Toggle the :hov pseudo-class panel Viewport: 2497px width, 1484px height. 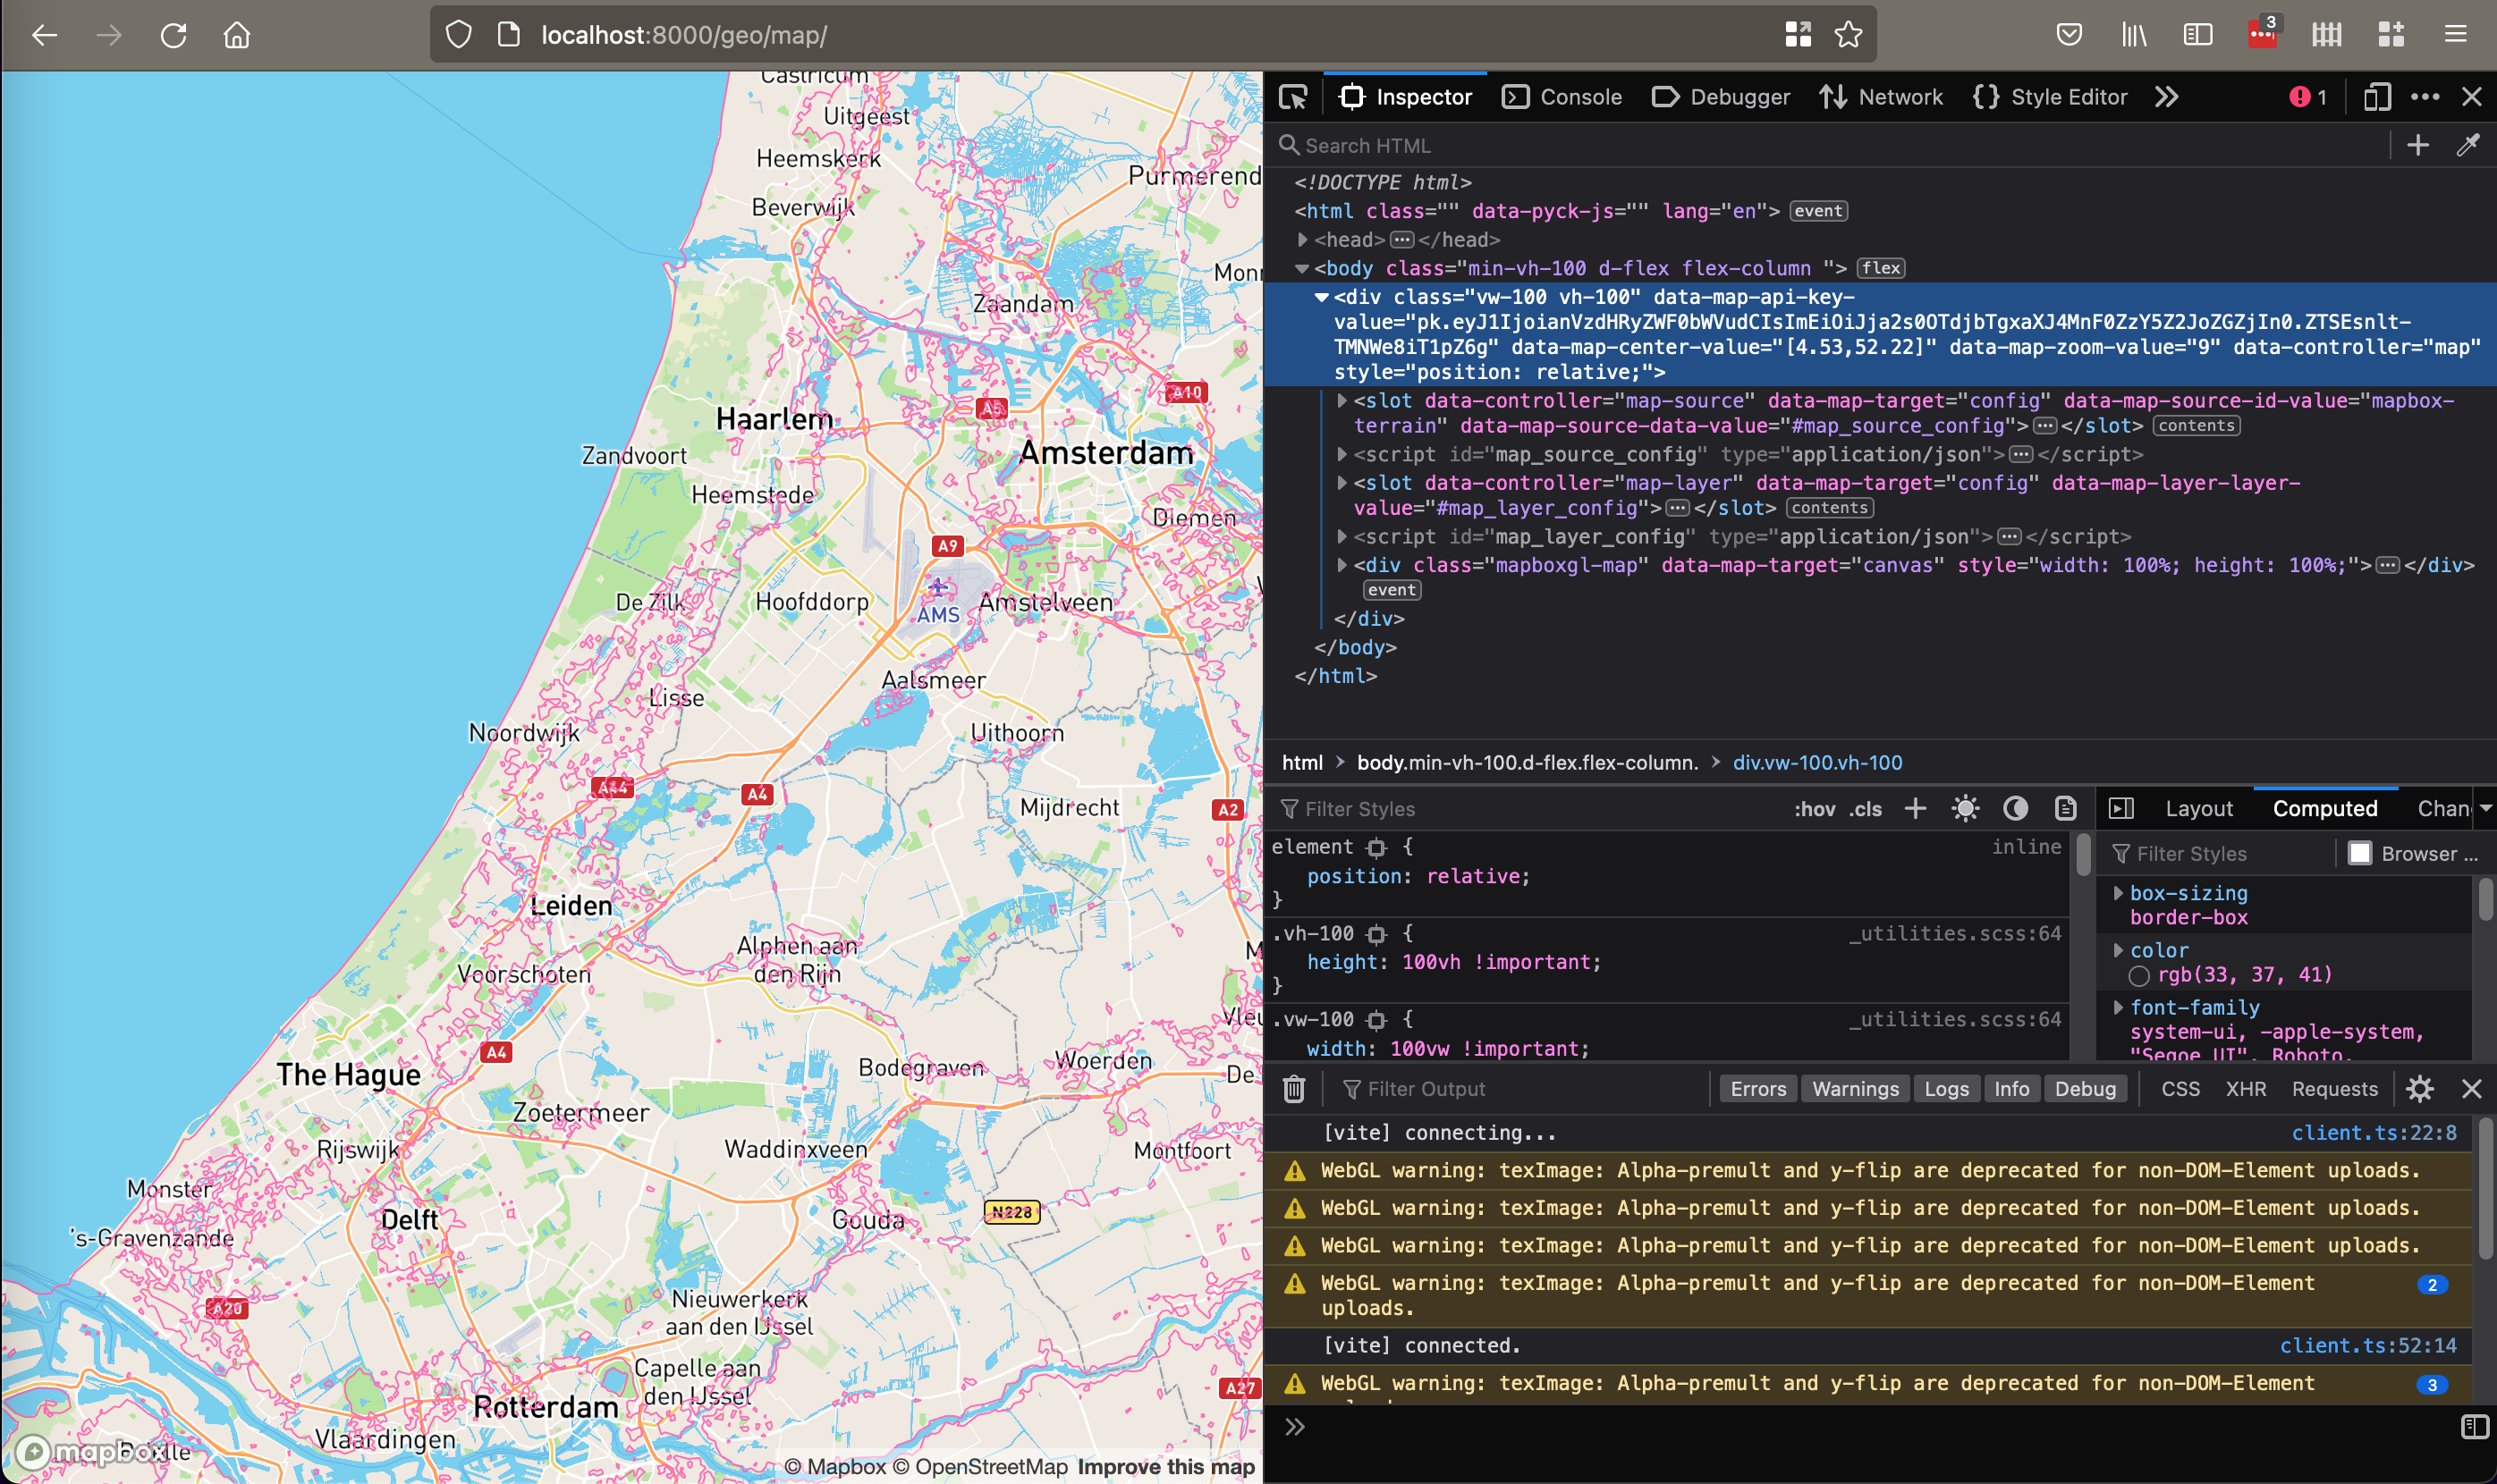(x=1814, y=808)
